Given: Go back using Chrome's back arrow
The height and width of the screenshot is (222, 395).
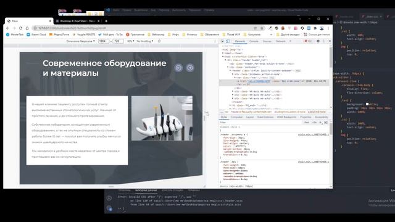Looking at the screenshot, I should click(x=7, y=28).
